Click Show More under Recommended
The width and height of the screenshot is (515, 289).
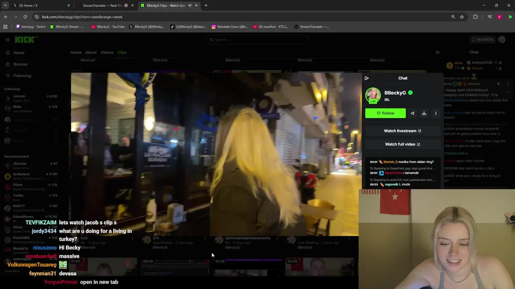pos(12,271)
